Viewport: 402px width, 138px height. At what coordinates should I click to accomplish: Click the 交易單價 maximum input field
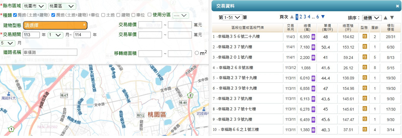(x=180, y=35)
